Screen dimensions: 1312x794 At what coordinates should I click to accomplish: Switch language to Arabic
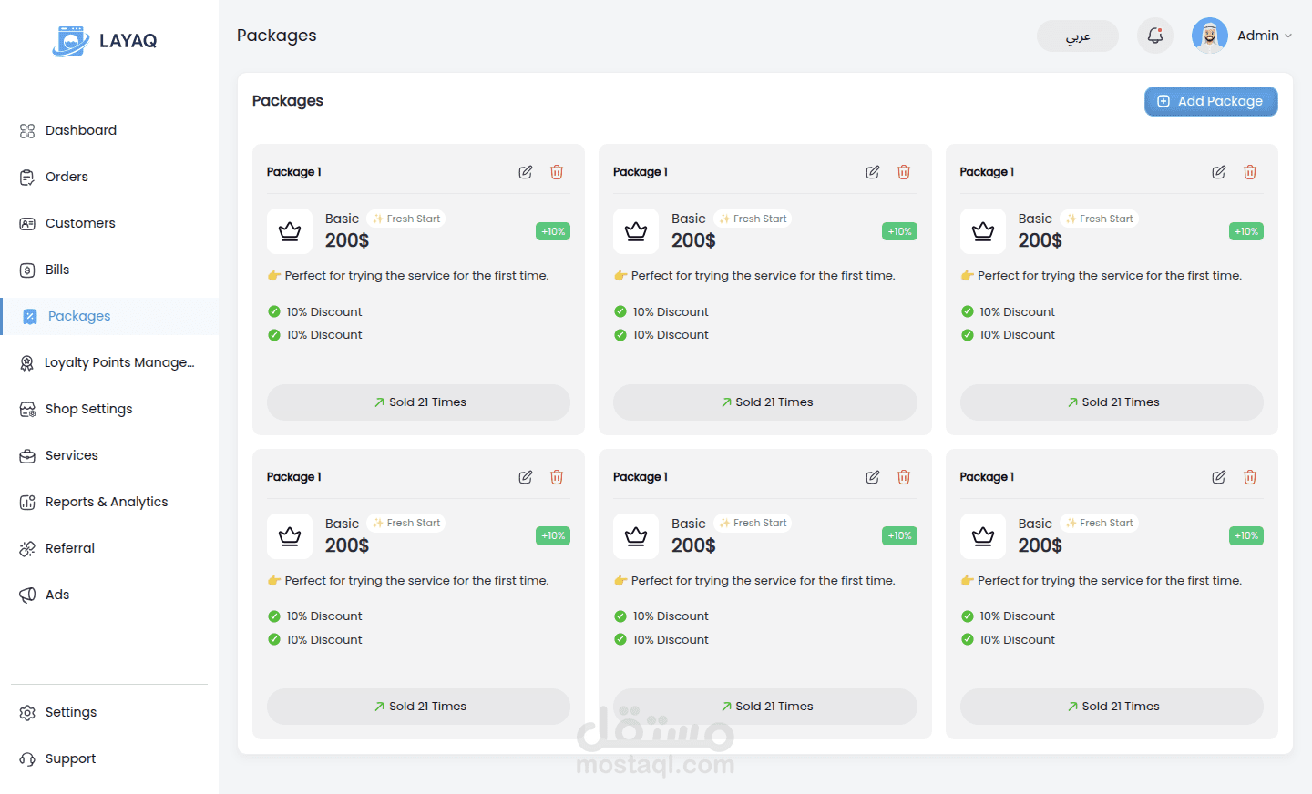(x=1078, y=36)
